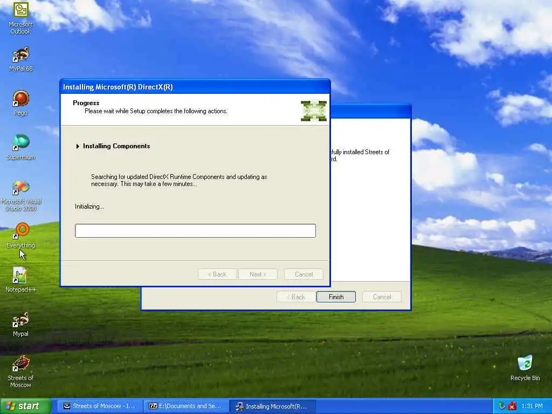The width and height of the screenshot is (552, 414).
Task: Open the Start menu
Action: 25,406
